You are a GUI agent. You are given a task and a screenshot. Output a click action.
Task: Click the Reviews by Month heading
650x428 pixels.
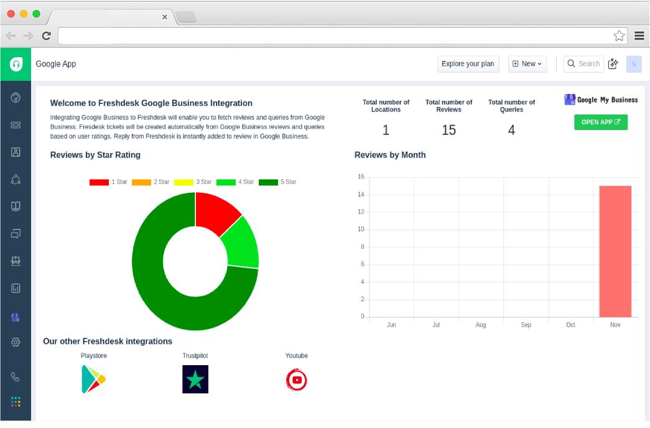[x=390, y=155]
